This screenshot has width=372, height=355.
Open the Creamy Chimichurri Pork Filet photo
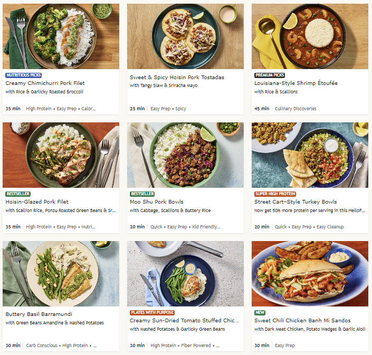coord(61,36)
